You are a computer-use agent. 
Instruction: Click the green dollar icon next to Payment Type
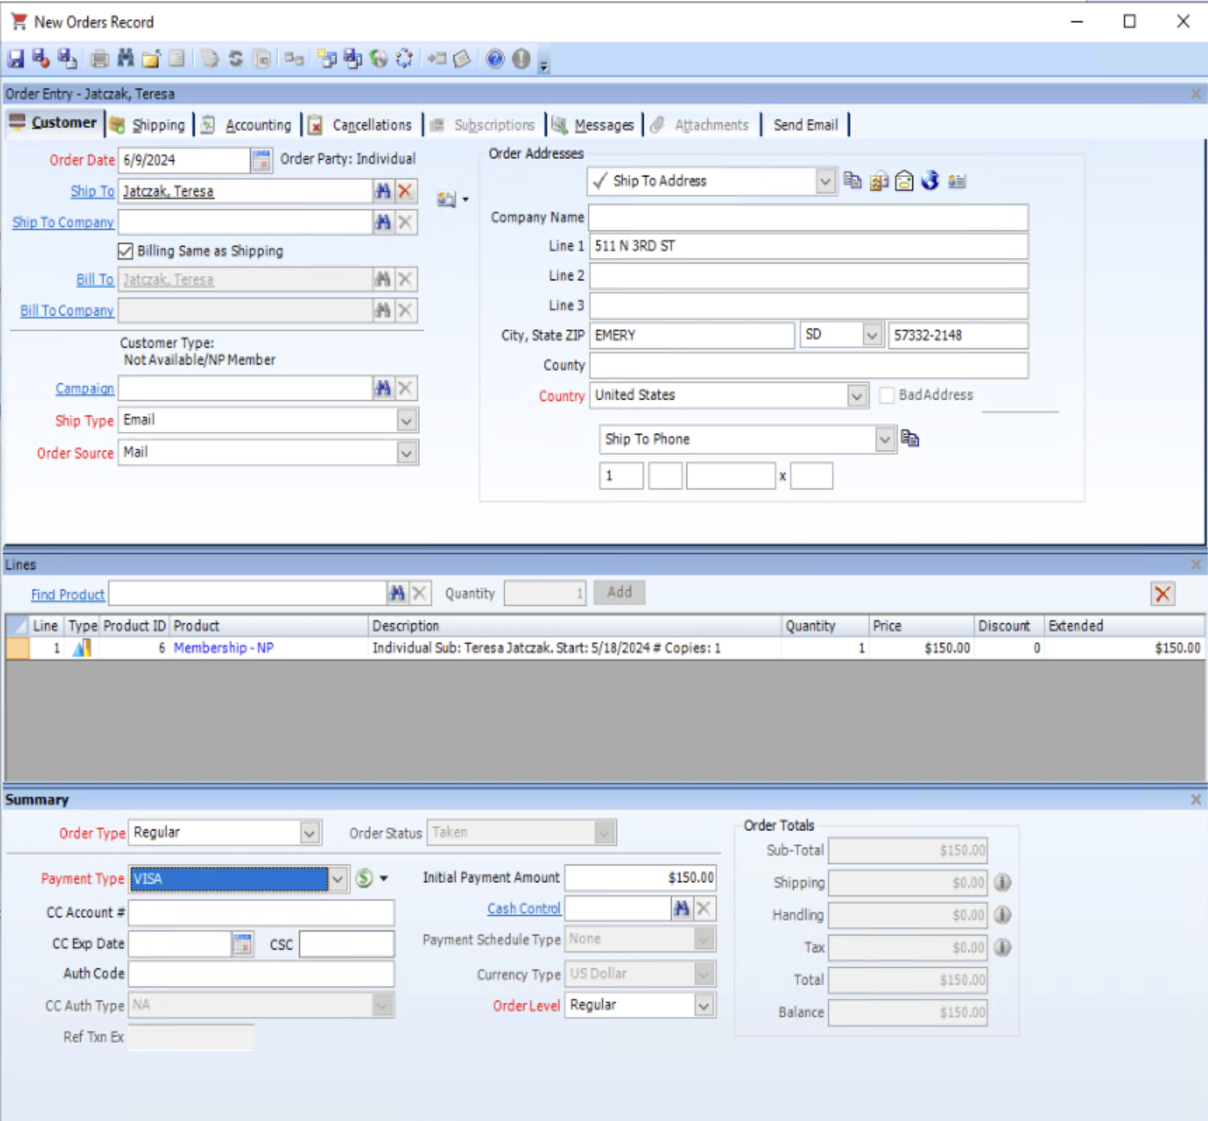[363, 878]
